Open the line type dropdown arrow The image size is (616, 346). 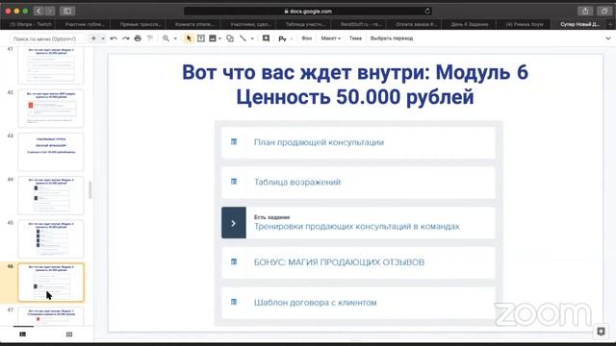pos(252,38)
